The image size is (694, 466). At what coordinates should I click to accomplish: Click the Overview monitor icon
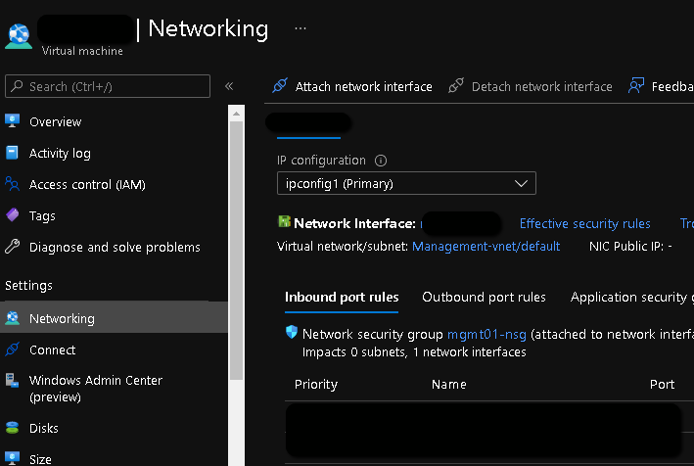tap(13, 120)
